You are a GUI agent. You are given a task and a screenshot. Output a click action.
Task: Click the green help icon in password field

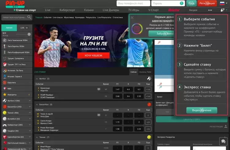(182, 3)
